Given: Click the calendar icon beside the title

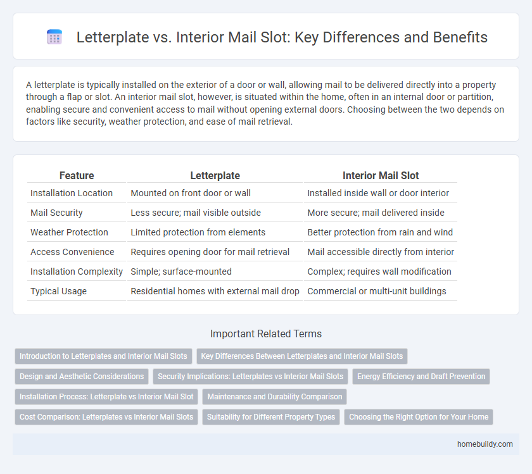Looking at the screenshot, I should [x=54, y=37].
